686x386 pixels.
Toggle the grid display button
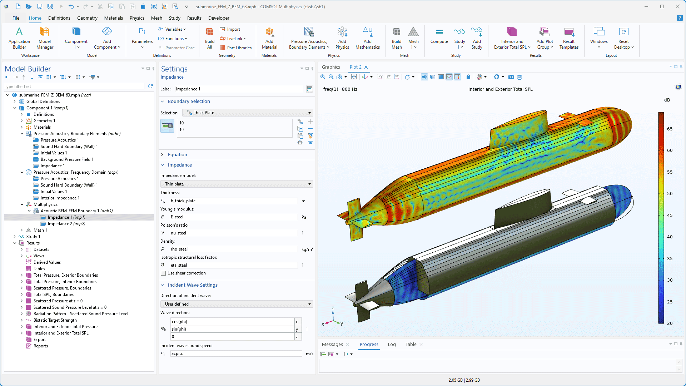tap(441, 77)
